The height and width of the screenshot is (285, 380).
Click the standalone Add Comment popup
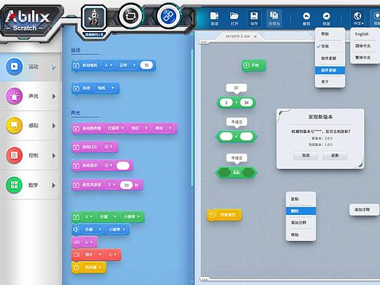pos(364,210)
